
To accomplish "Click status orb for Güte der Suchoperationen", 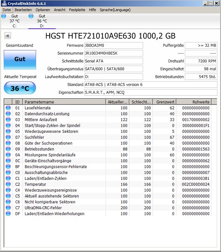I will click(x=8, y=143).
